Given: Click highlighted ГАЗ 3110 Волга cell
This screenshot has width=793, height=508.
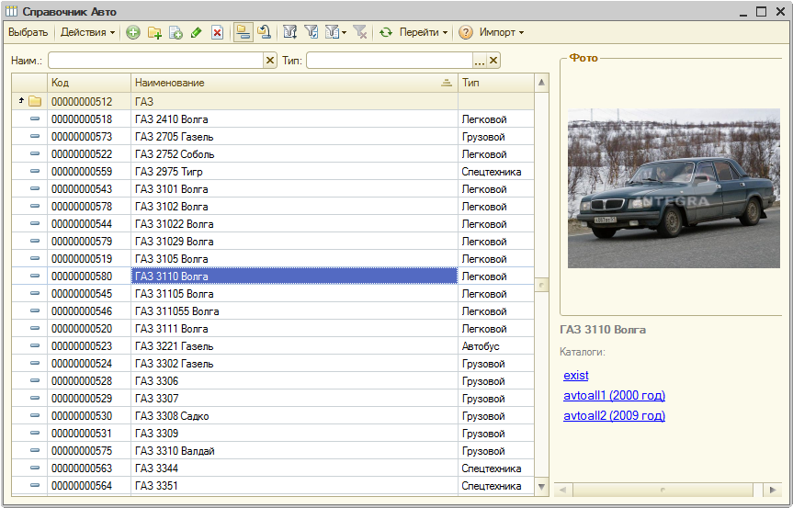Looking at the screenshot, I should tap(294, 276).
